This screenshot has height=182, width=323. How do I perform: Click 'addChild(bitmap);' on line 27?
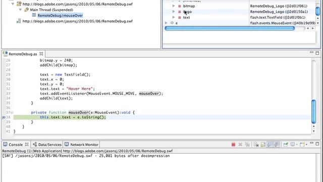pos(59,65)
